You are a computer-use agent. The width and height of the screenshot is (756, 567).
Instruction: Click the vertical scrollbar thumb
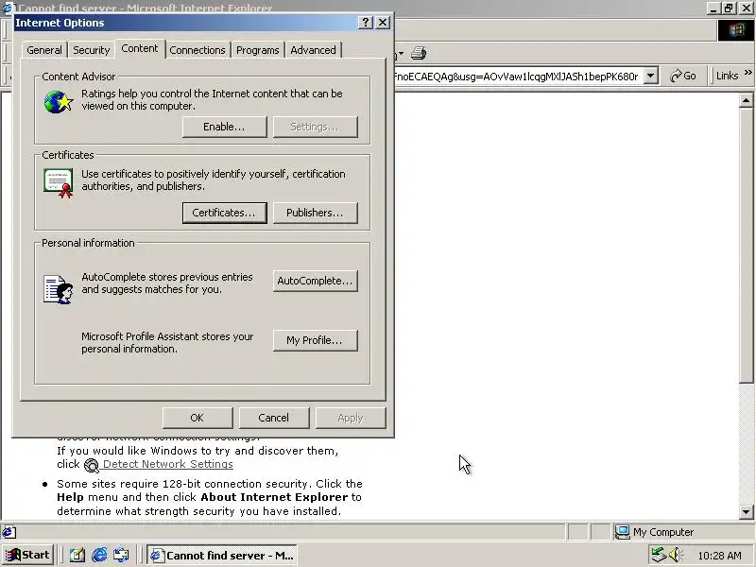pyautogui.click(x=746, y=245)
